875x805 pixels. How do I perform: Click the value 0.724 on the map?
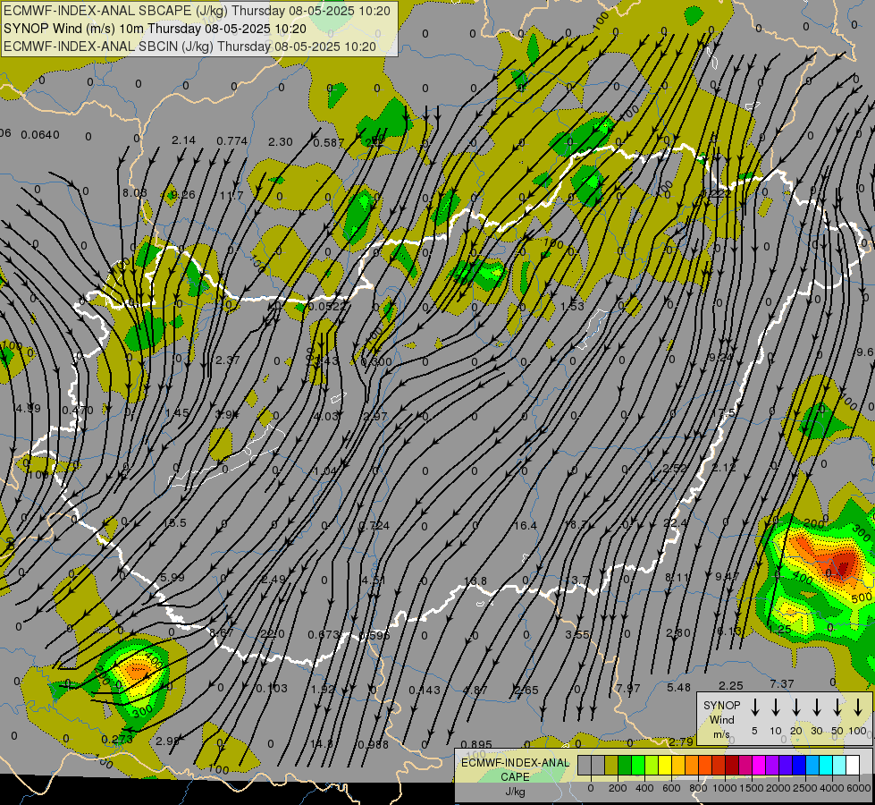(374, 526)
